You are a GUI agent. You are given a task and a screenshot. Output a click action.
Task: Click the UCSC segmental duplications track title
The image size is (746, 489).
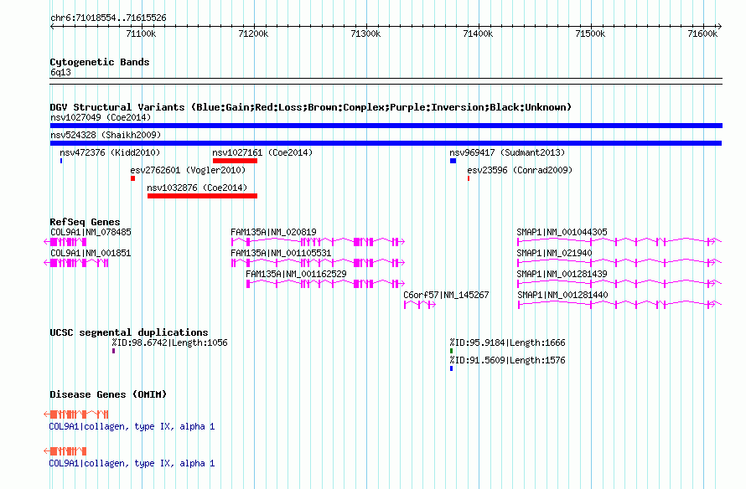[129, 332]
